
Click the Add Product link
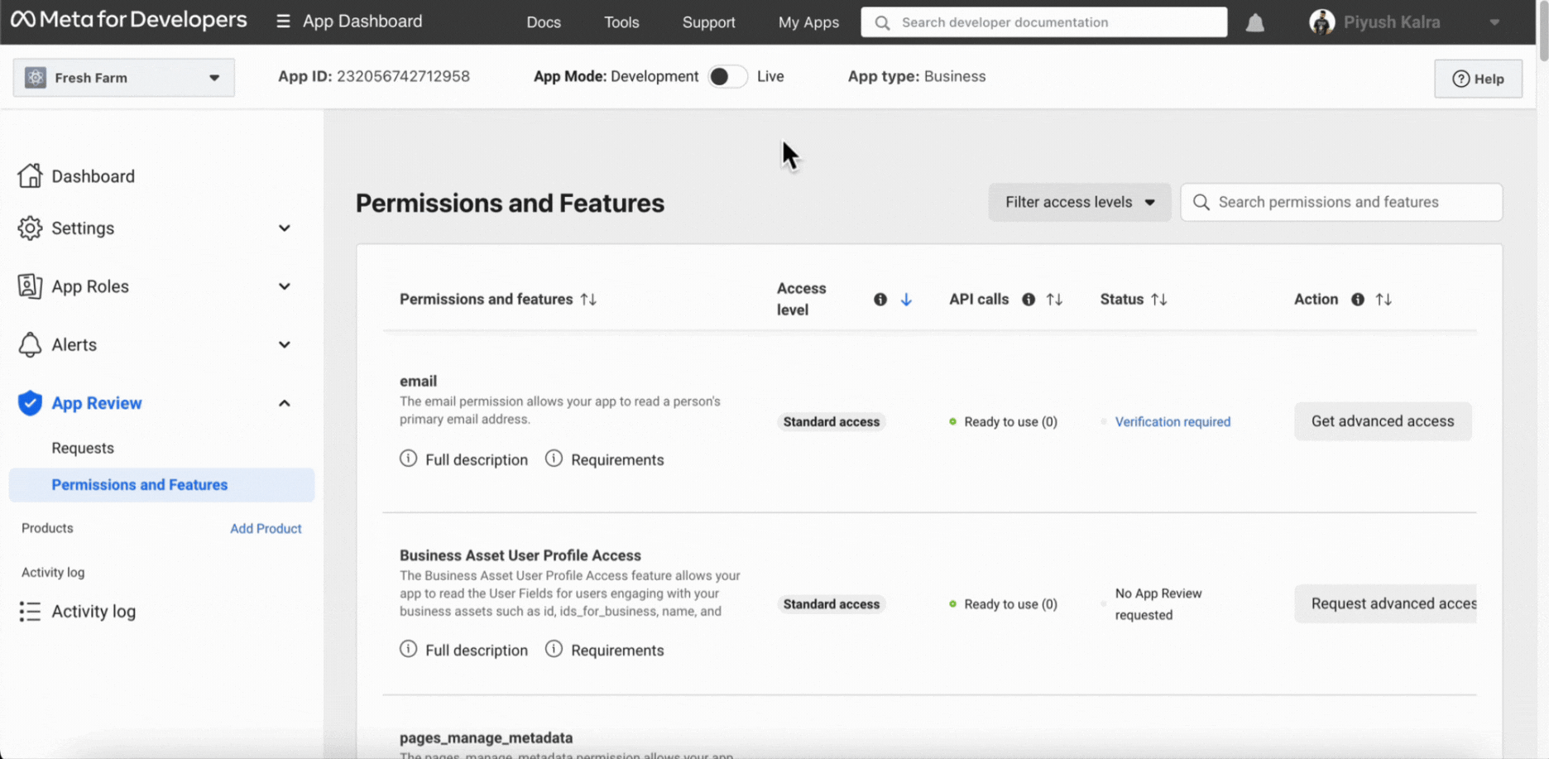point(266,528)
